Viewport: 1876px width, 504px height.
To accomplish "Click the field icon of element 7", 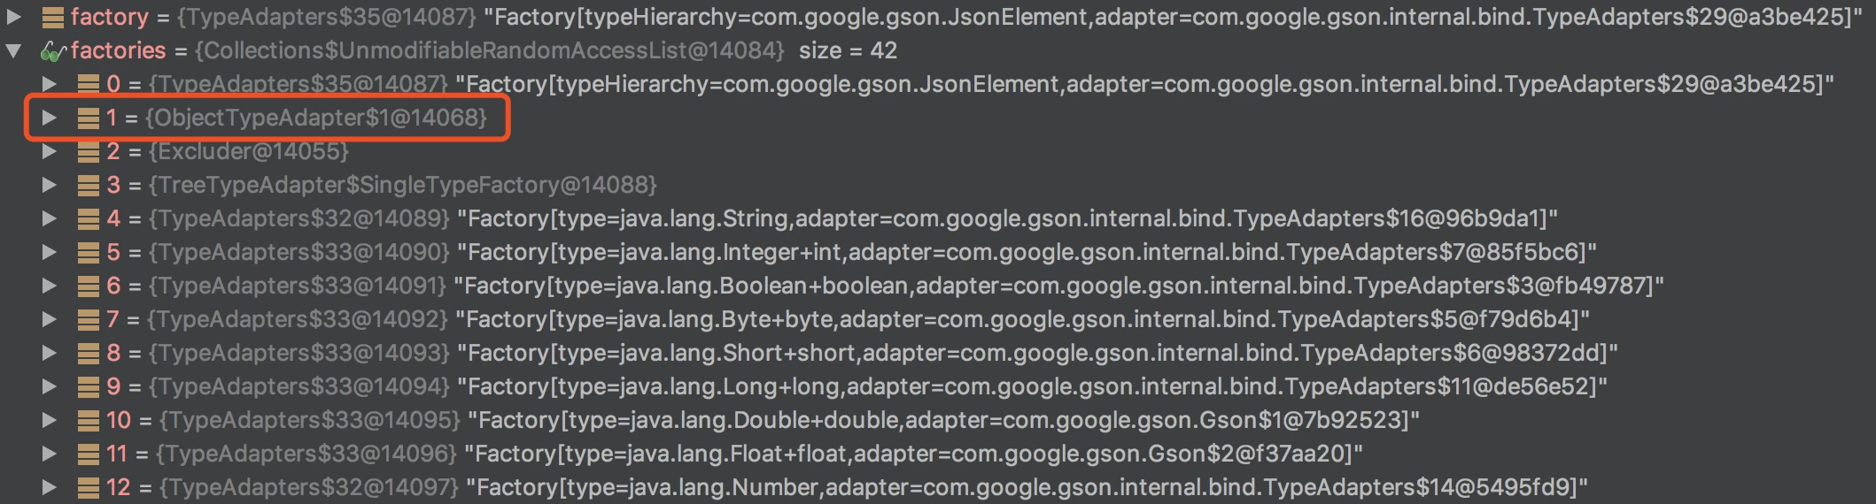I will point(88,319).
